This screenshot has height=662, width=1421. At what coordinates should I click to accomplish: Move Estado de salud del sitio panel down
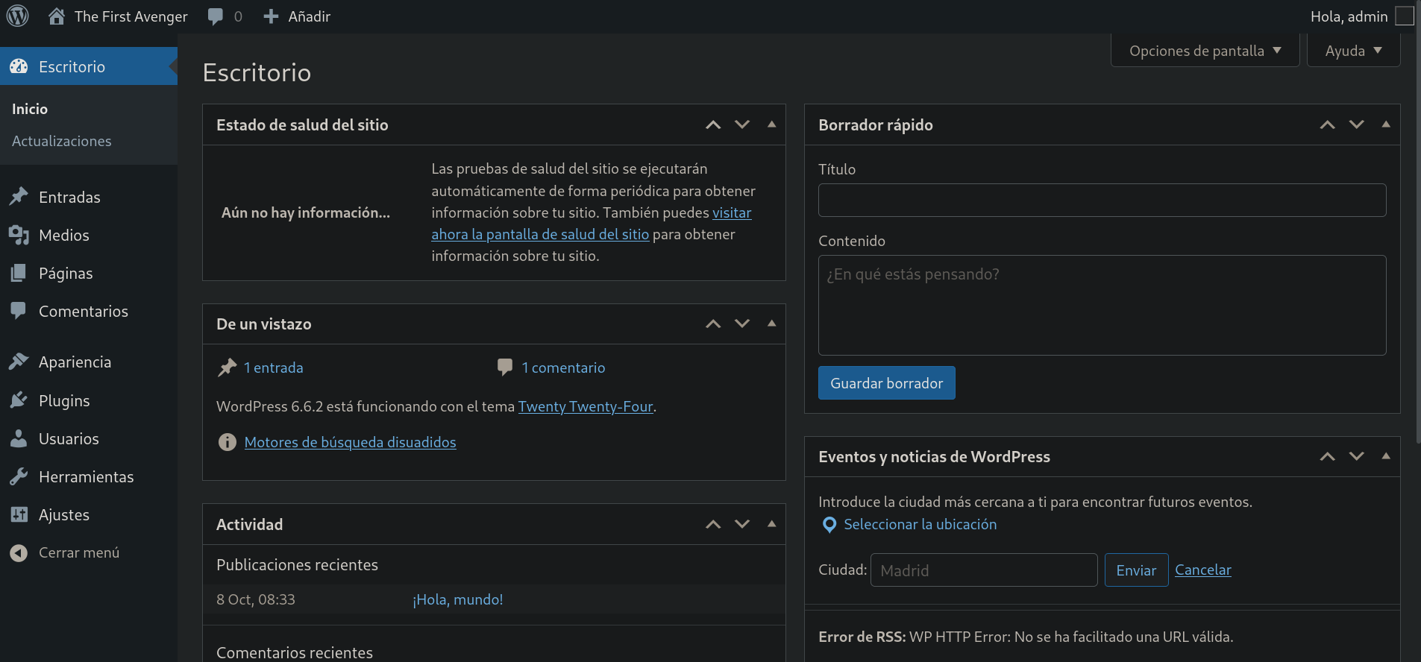[x=742, y=124]
